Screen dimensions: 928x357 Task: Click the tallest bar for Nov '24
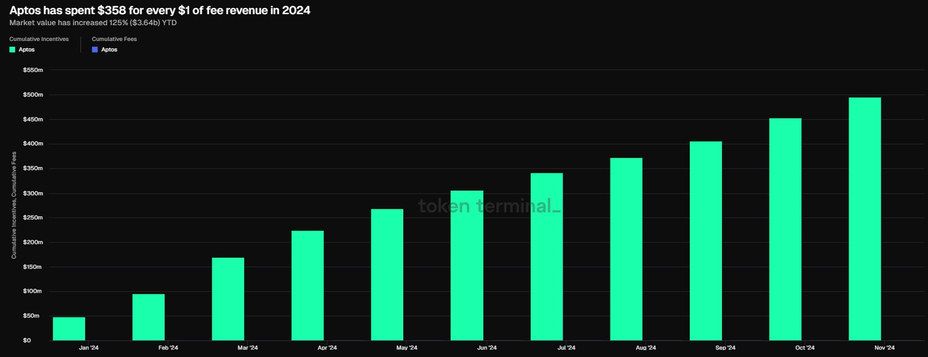pos(864,219)
